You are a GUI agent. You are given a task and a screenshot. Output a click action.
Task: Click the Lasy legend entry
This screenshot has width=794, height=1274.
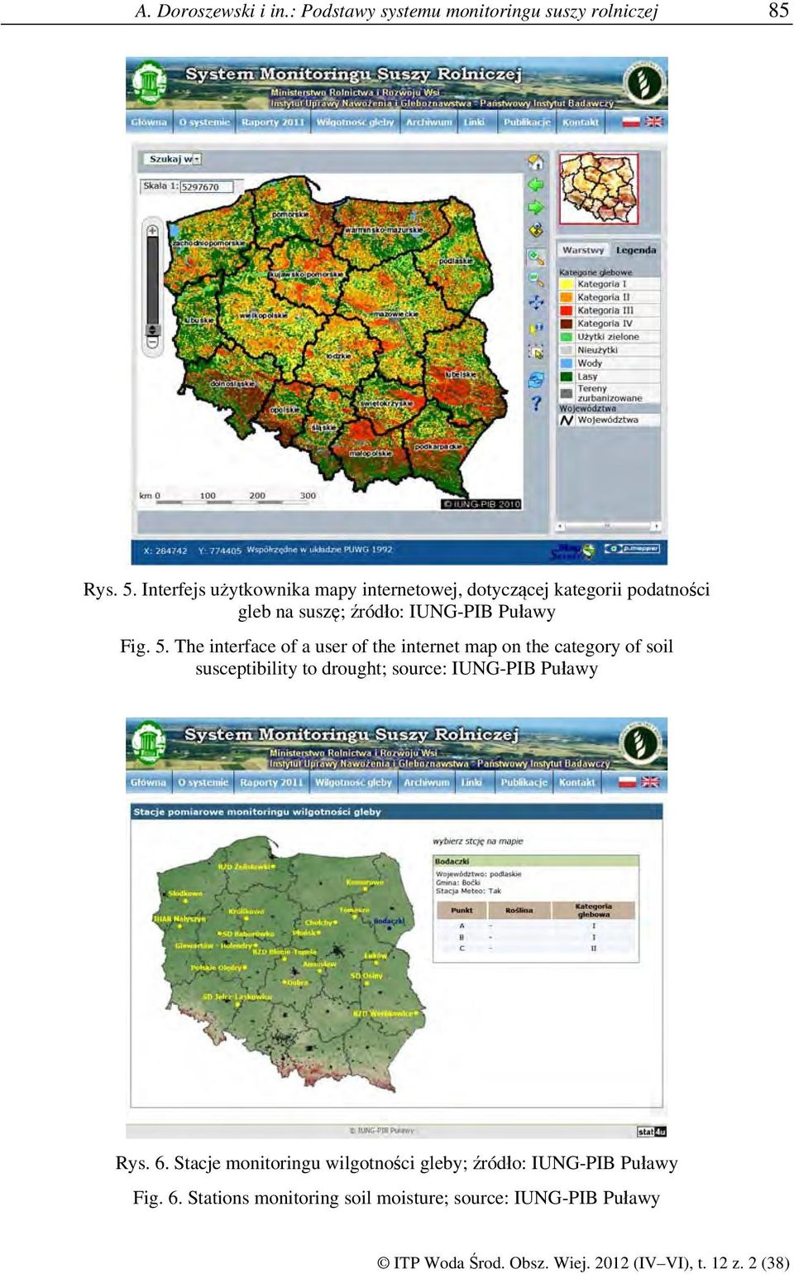click(x=609, y=377)
